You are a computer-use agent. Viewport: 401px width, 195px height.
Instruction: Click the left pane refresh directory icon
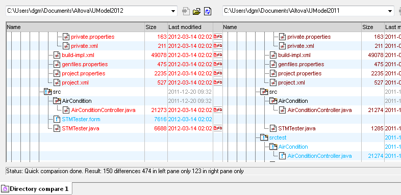208,12
